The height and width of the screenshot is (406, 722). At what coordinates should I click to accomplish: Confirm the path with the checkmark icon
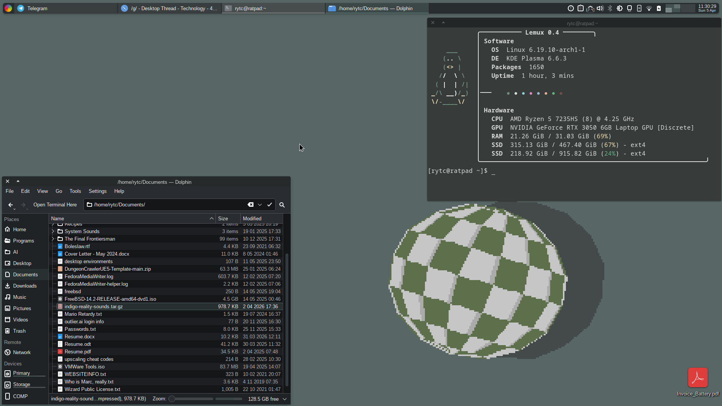(270, 205)
